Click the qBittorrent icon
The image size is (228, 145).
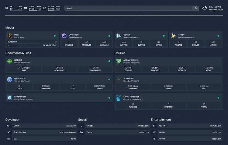[x=10, y=79]
